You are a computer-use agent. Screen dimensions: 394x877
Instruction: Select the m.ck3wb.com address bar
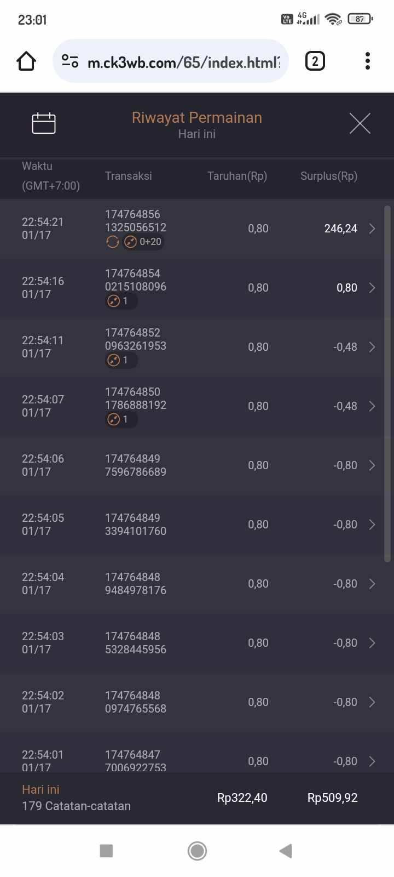click(183, 62)
